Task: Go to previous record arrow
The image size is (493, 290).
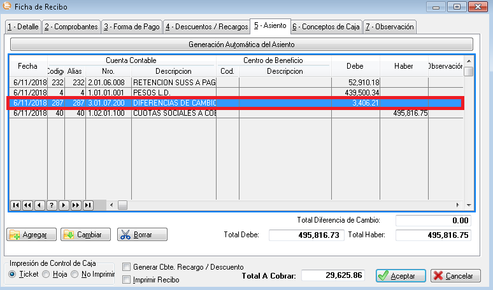Action: pos(39,205)
